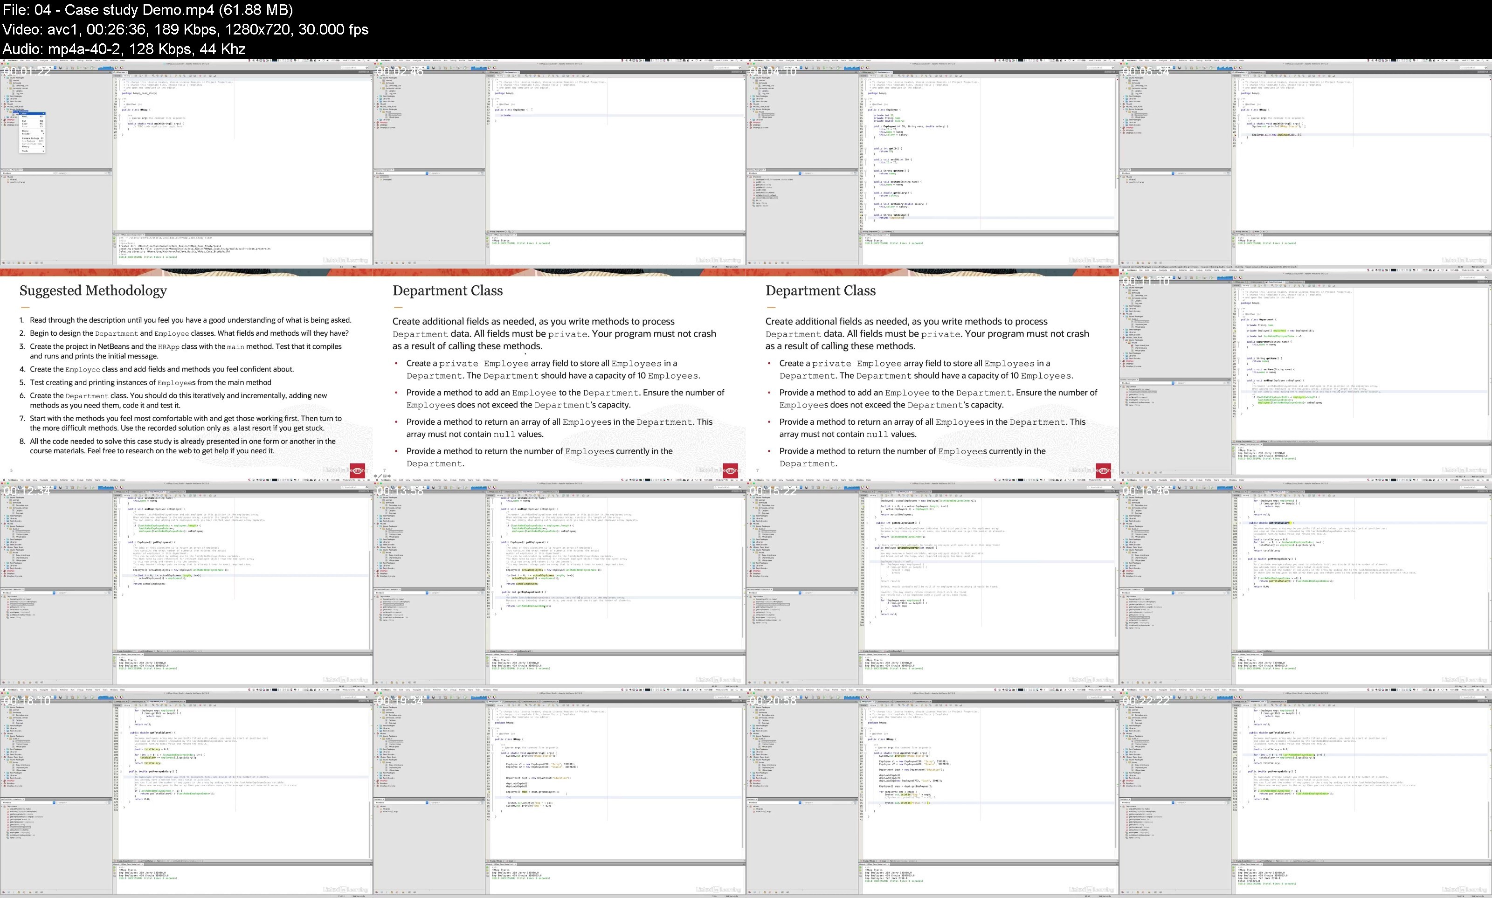Select the Suggested Methodology slide thumbnail
Image resolution: width=1492 pixels, height=898 pixels.
pyautogui.click(x=186, y=373)
